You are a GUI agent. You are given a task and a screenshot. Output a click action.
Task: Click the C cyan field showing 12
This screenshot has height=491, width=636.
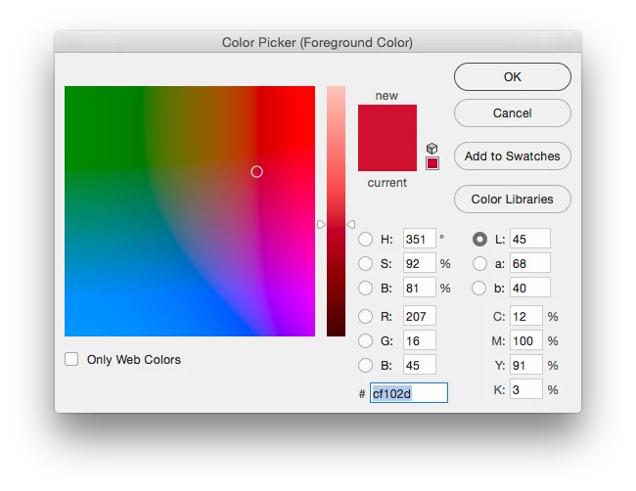pos(526,316)
